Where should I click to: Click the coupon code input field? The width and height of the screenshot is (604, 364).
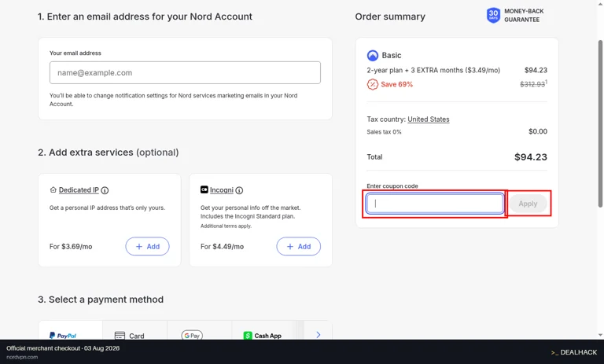pos(435,204)
